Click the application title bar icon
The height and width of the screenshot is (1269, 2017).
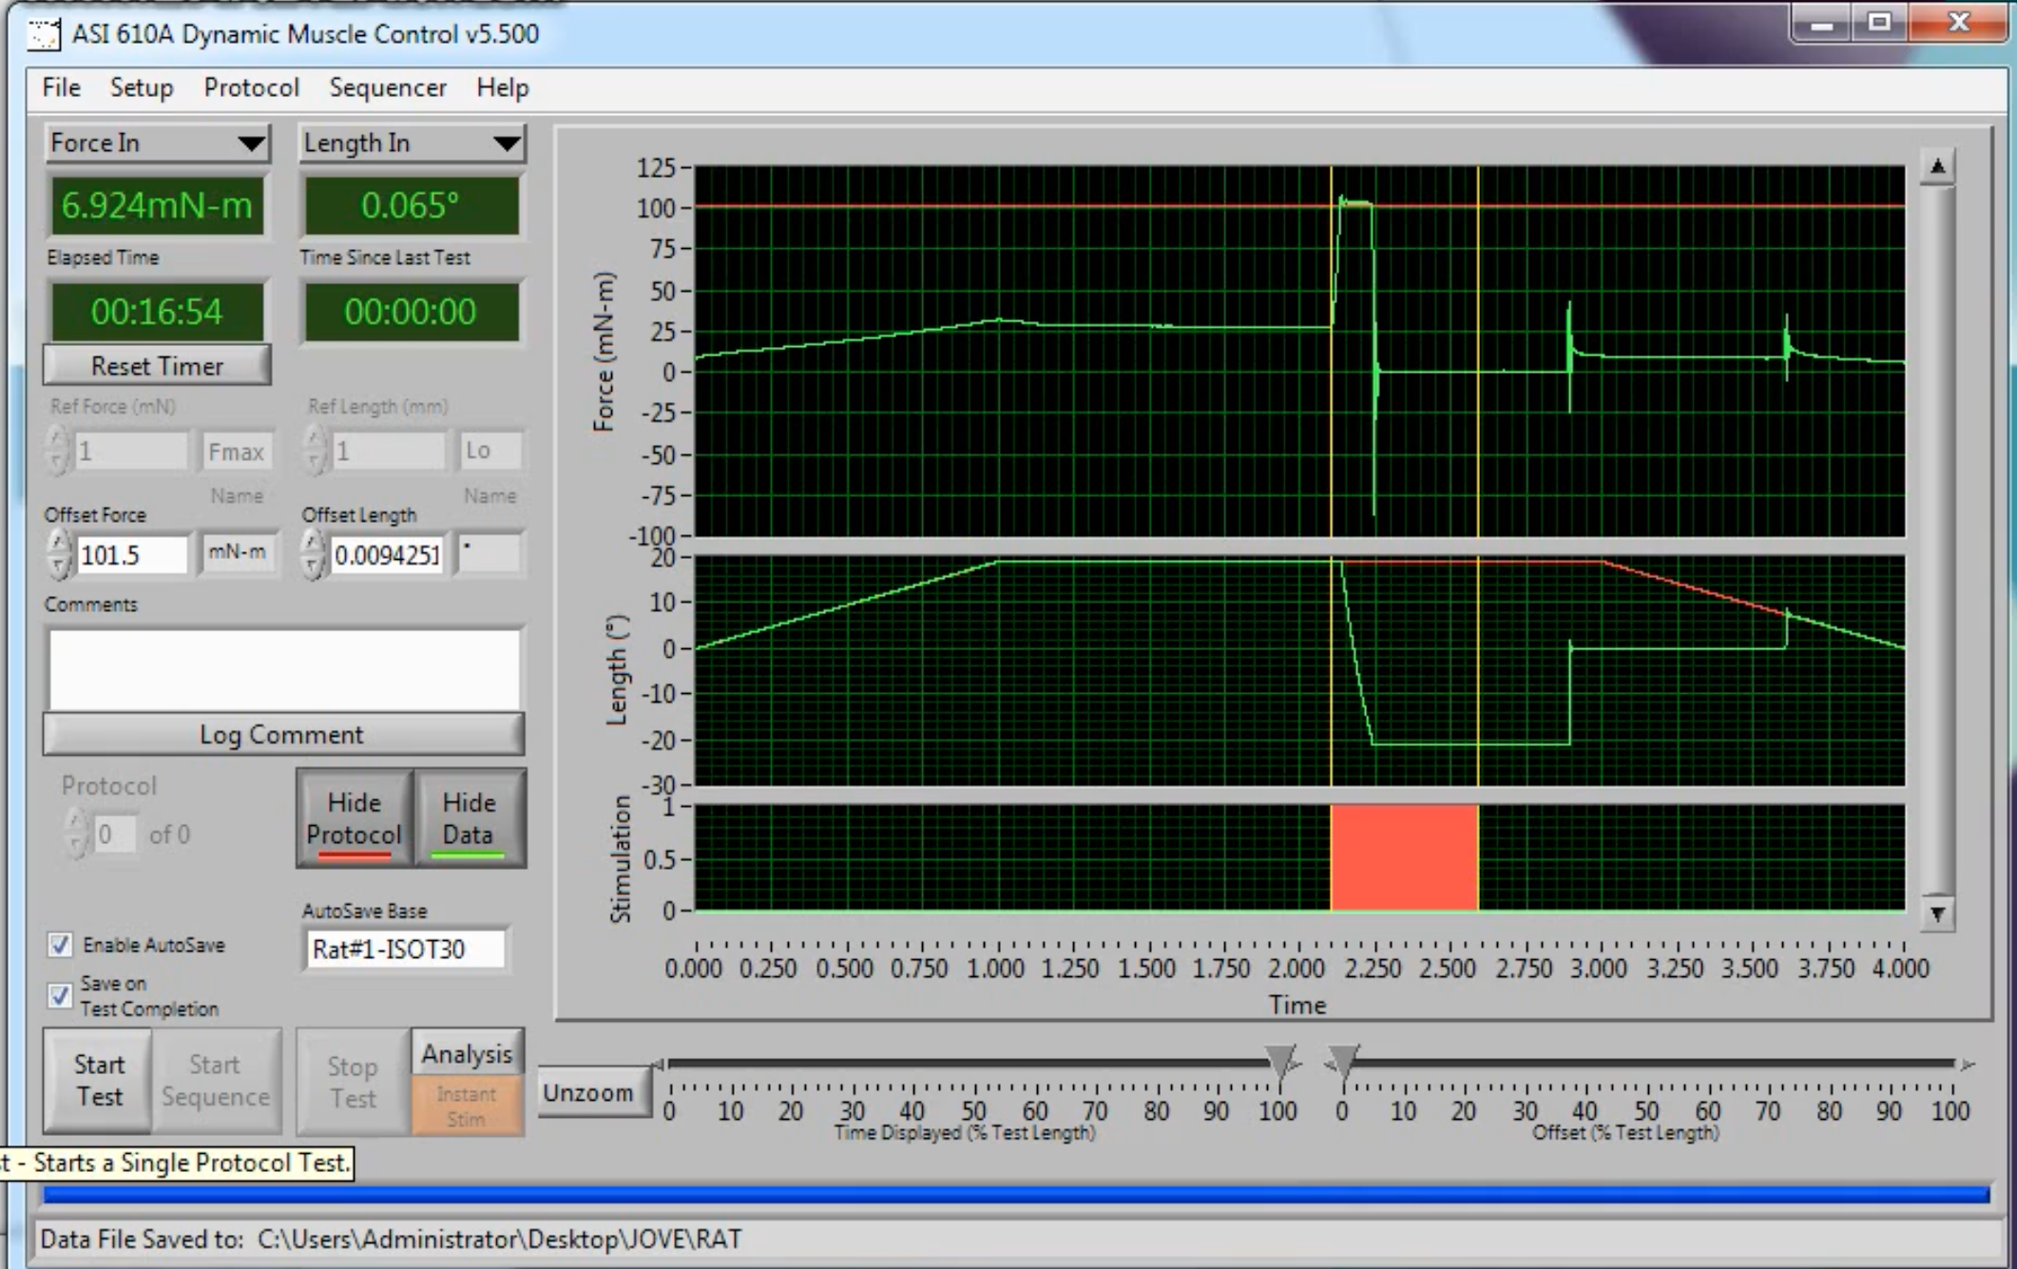click(x=43, y=34)
